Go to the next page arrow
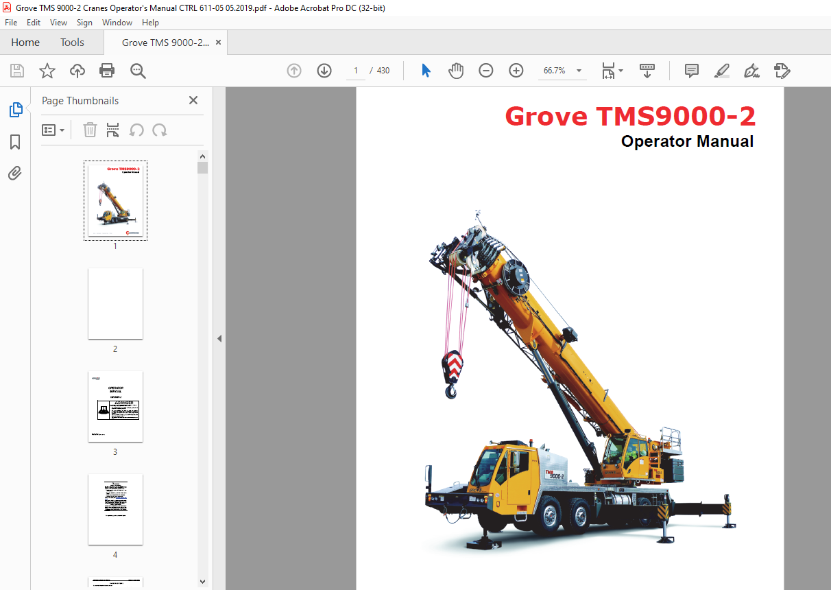This screenshot has height=590, width=831. tap(324, 71)
